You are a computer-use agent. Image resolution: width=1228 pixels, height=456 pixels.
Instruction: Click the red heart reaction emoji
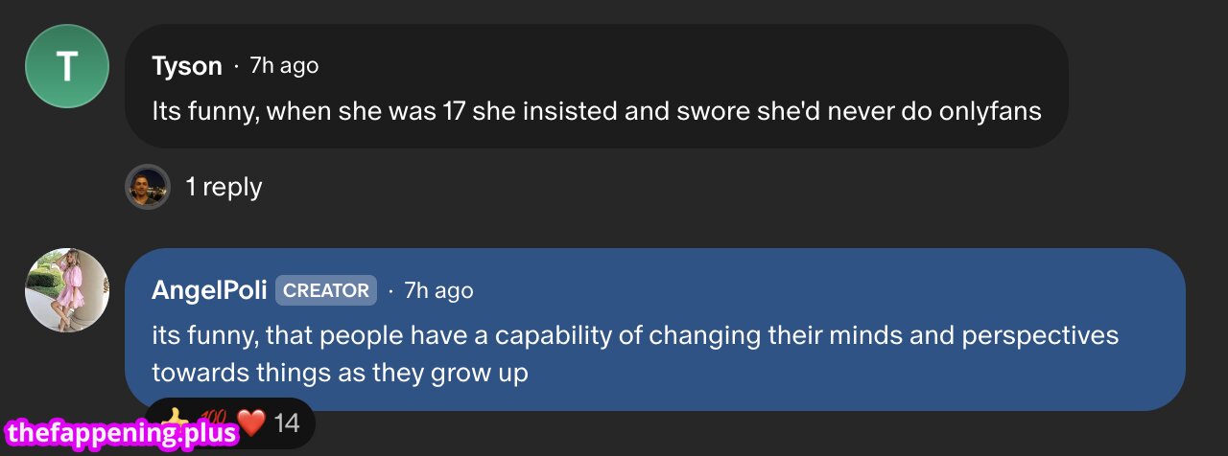tap(250, 422)
